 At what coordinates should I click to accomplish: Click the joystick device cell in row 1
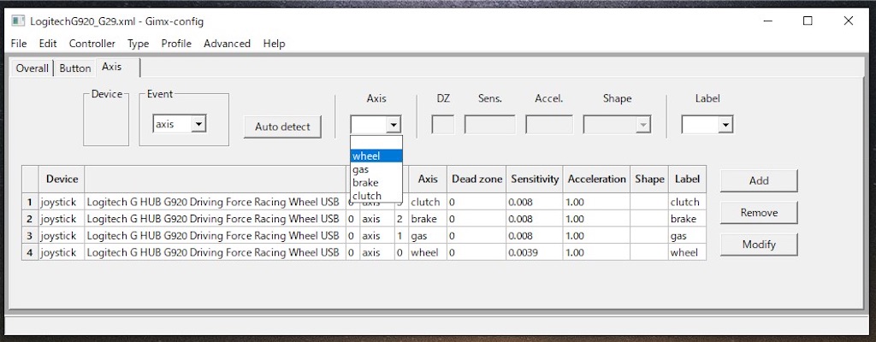tap(62, 202)
